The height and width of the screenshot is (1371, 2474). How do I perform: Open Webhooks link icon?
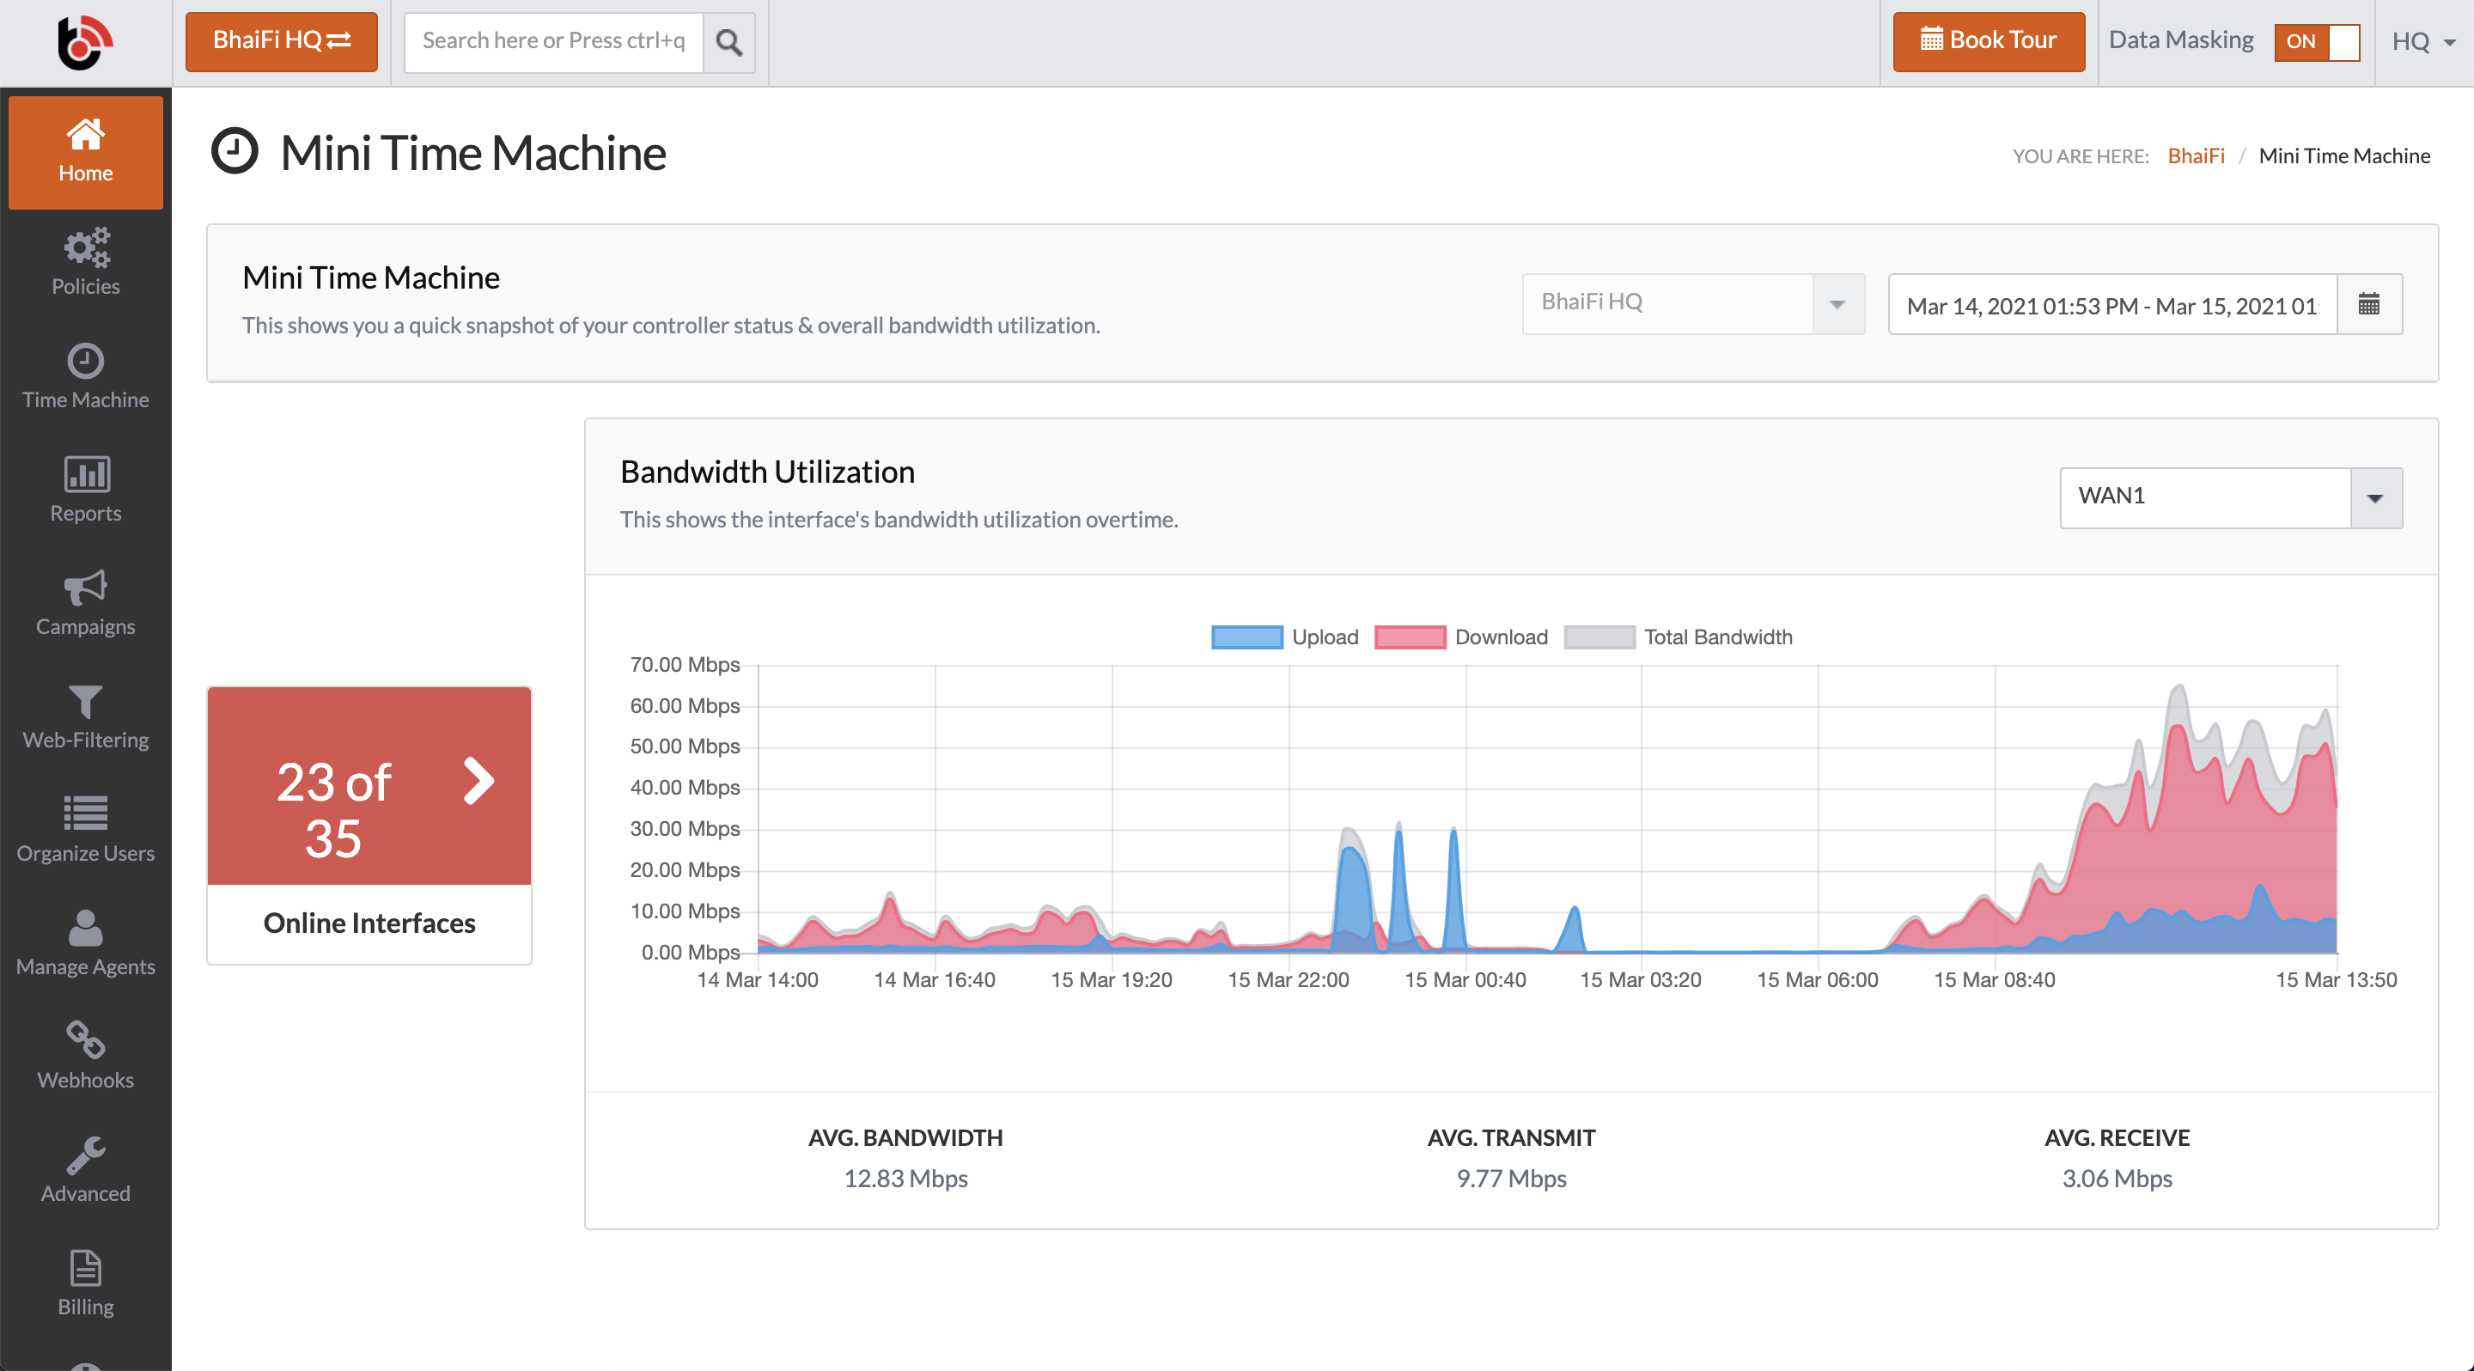tap(86, 1041)
